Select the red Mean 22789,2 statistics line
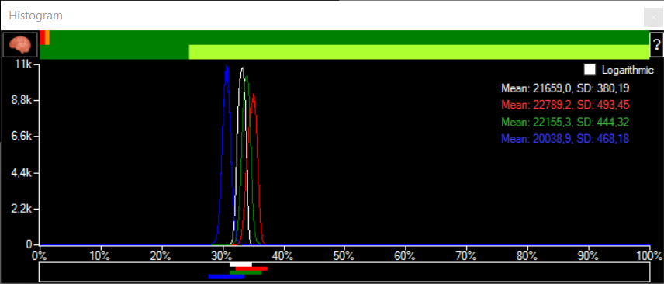Image resolution: width=664 pixels, height=284 pixels. [x=565, y=105]
